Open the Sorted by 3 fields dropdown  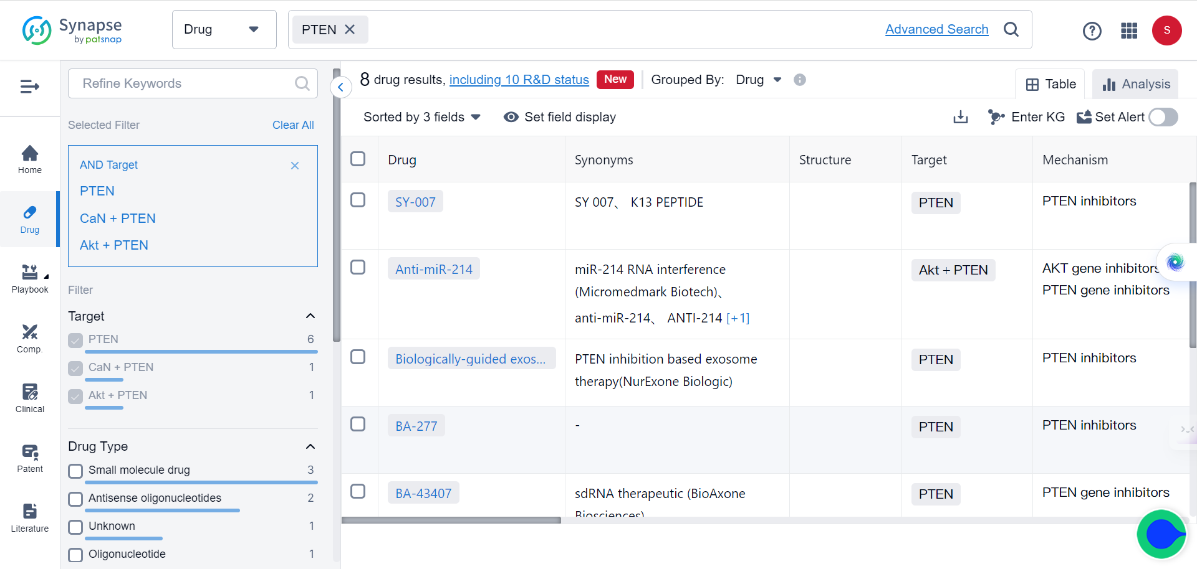pos(421,117)
